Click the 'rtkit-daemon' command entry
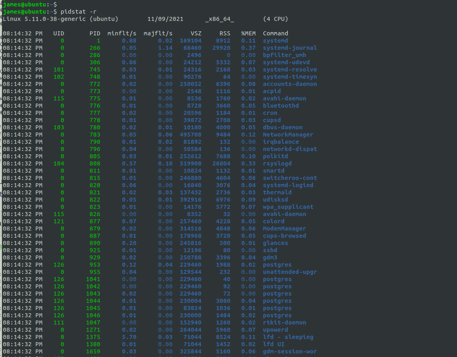This screenshot has width=457, height=357. (x=284, y=322)
